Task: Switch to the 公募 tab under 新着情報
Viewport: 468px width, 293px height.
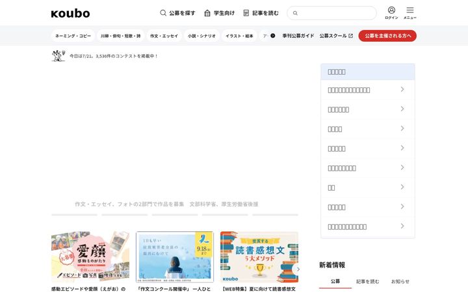Action: pos(335,281)
